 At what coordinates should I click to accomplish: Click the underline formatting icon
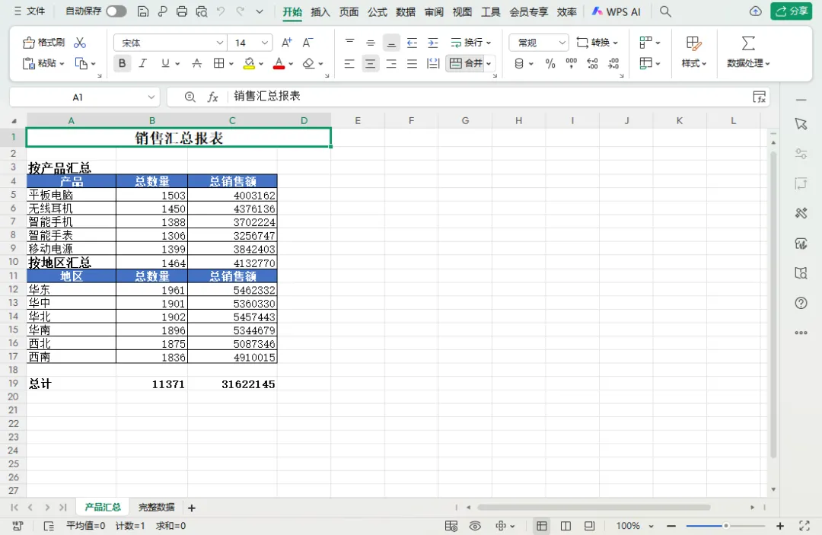[x=165, y=64]
